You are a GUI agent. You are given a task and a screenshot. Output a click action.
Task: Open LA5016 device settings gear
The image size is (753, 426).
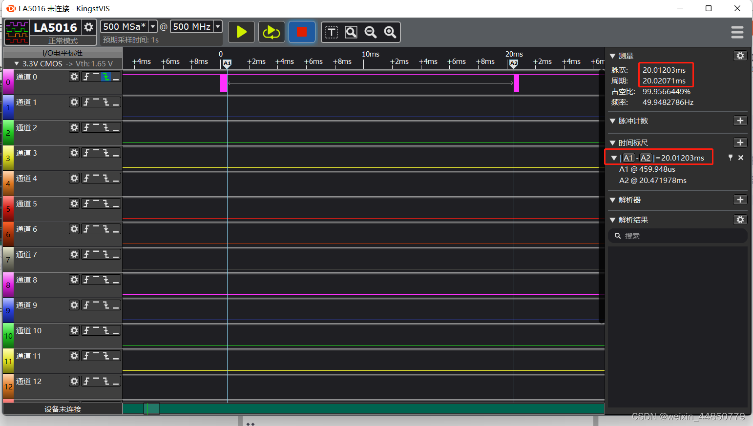[88, 27]
